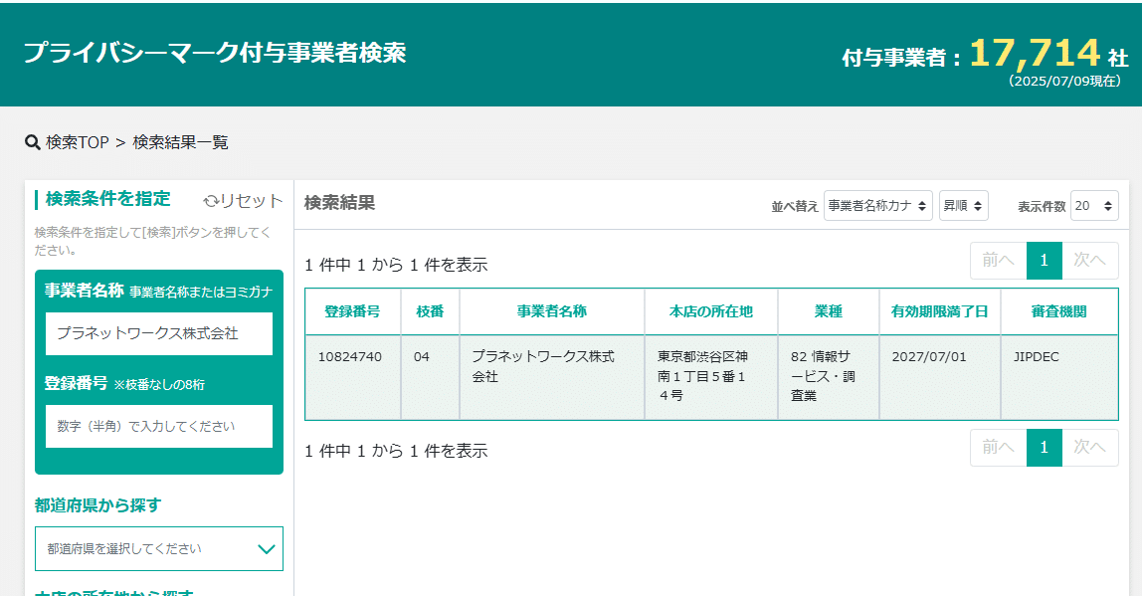Click the プライバシーマーク付与事業者検索 title
Image resolution: width=1142 pixels, height=596 pixels.
point(215,53)
